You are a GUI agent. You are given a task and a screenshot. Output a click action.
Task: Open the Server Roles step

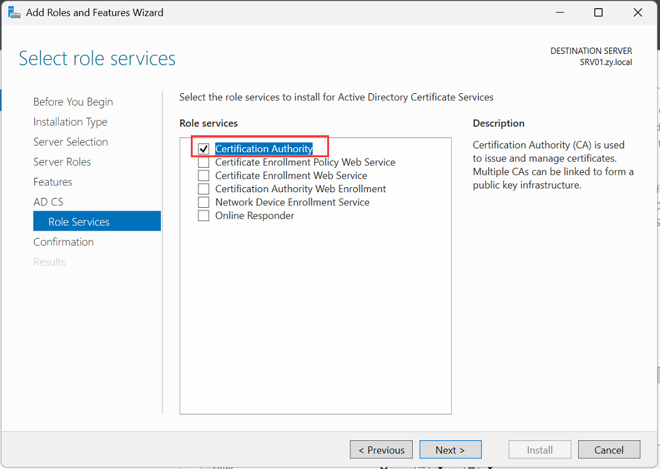click(x=62, y=162)
